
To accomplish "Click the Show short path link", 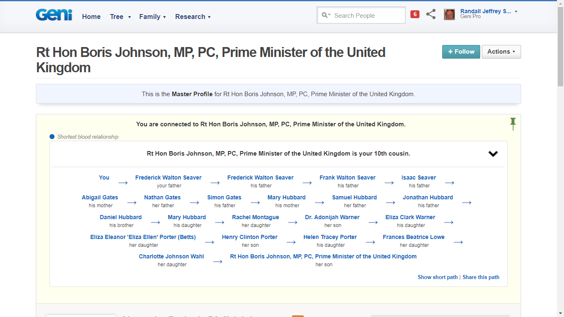I will click(x=437, y=277).
